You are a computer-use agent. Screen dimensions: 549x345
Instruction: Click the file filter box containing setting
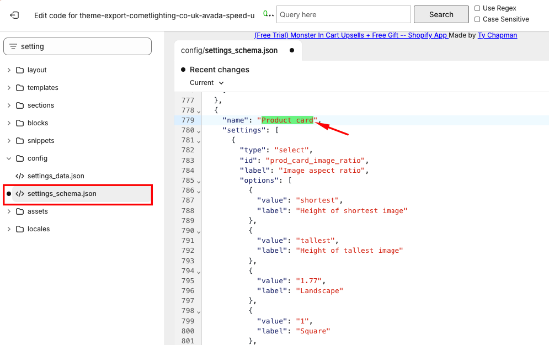[77, 46]
